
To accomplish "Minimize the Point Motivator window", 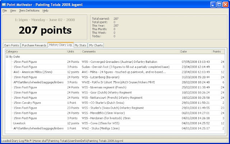I will tap(213, 5).
